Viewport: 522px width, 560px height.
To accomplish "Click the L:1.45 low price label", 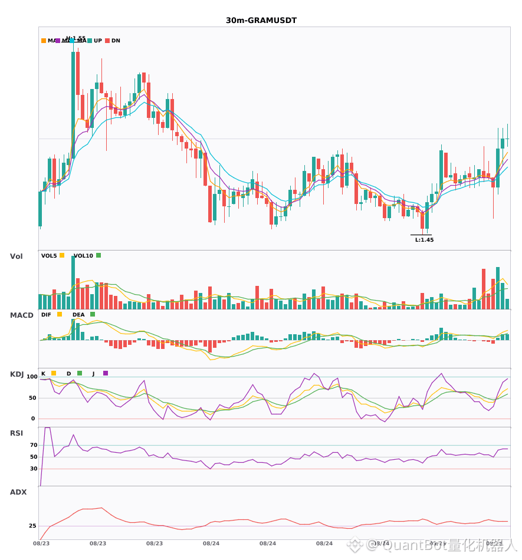I will click(x=425, y=240).
